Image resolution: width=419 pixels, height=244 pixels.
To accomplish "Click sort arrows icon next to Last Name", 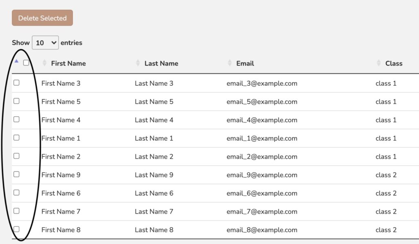I will [138, 63].
